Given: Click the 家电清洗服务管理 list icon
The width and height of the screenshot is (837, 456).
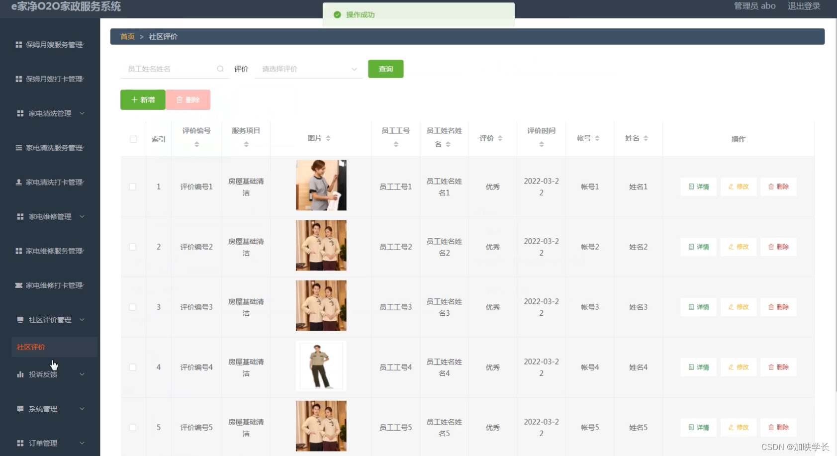Looking at the screenshot, I should [x=20, y=148].
